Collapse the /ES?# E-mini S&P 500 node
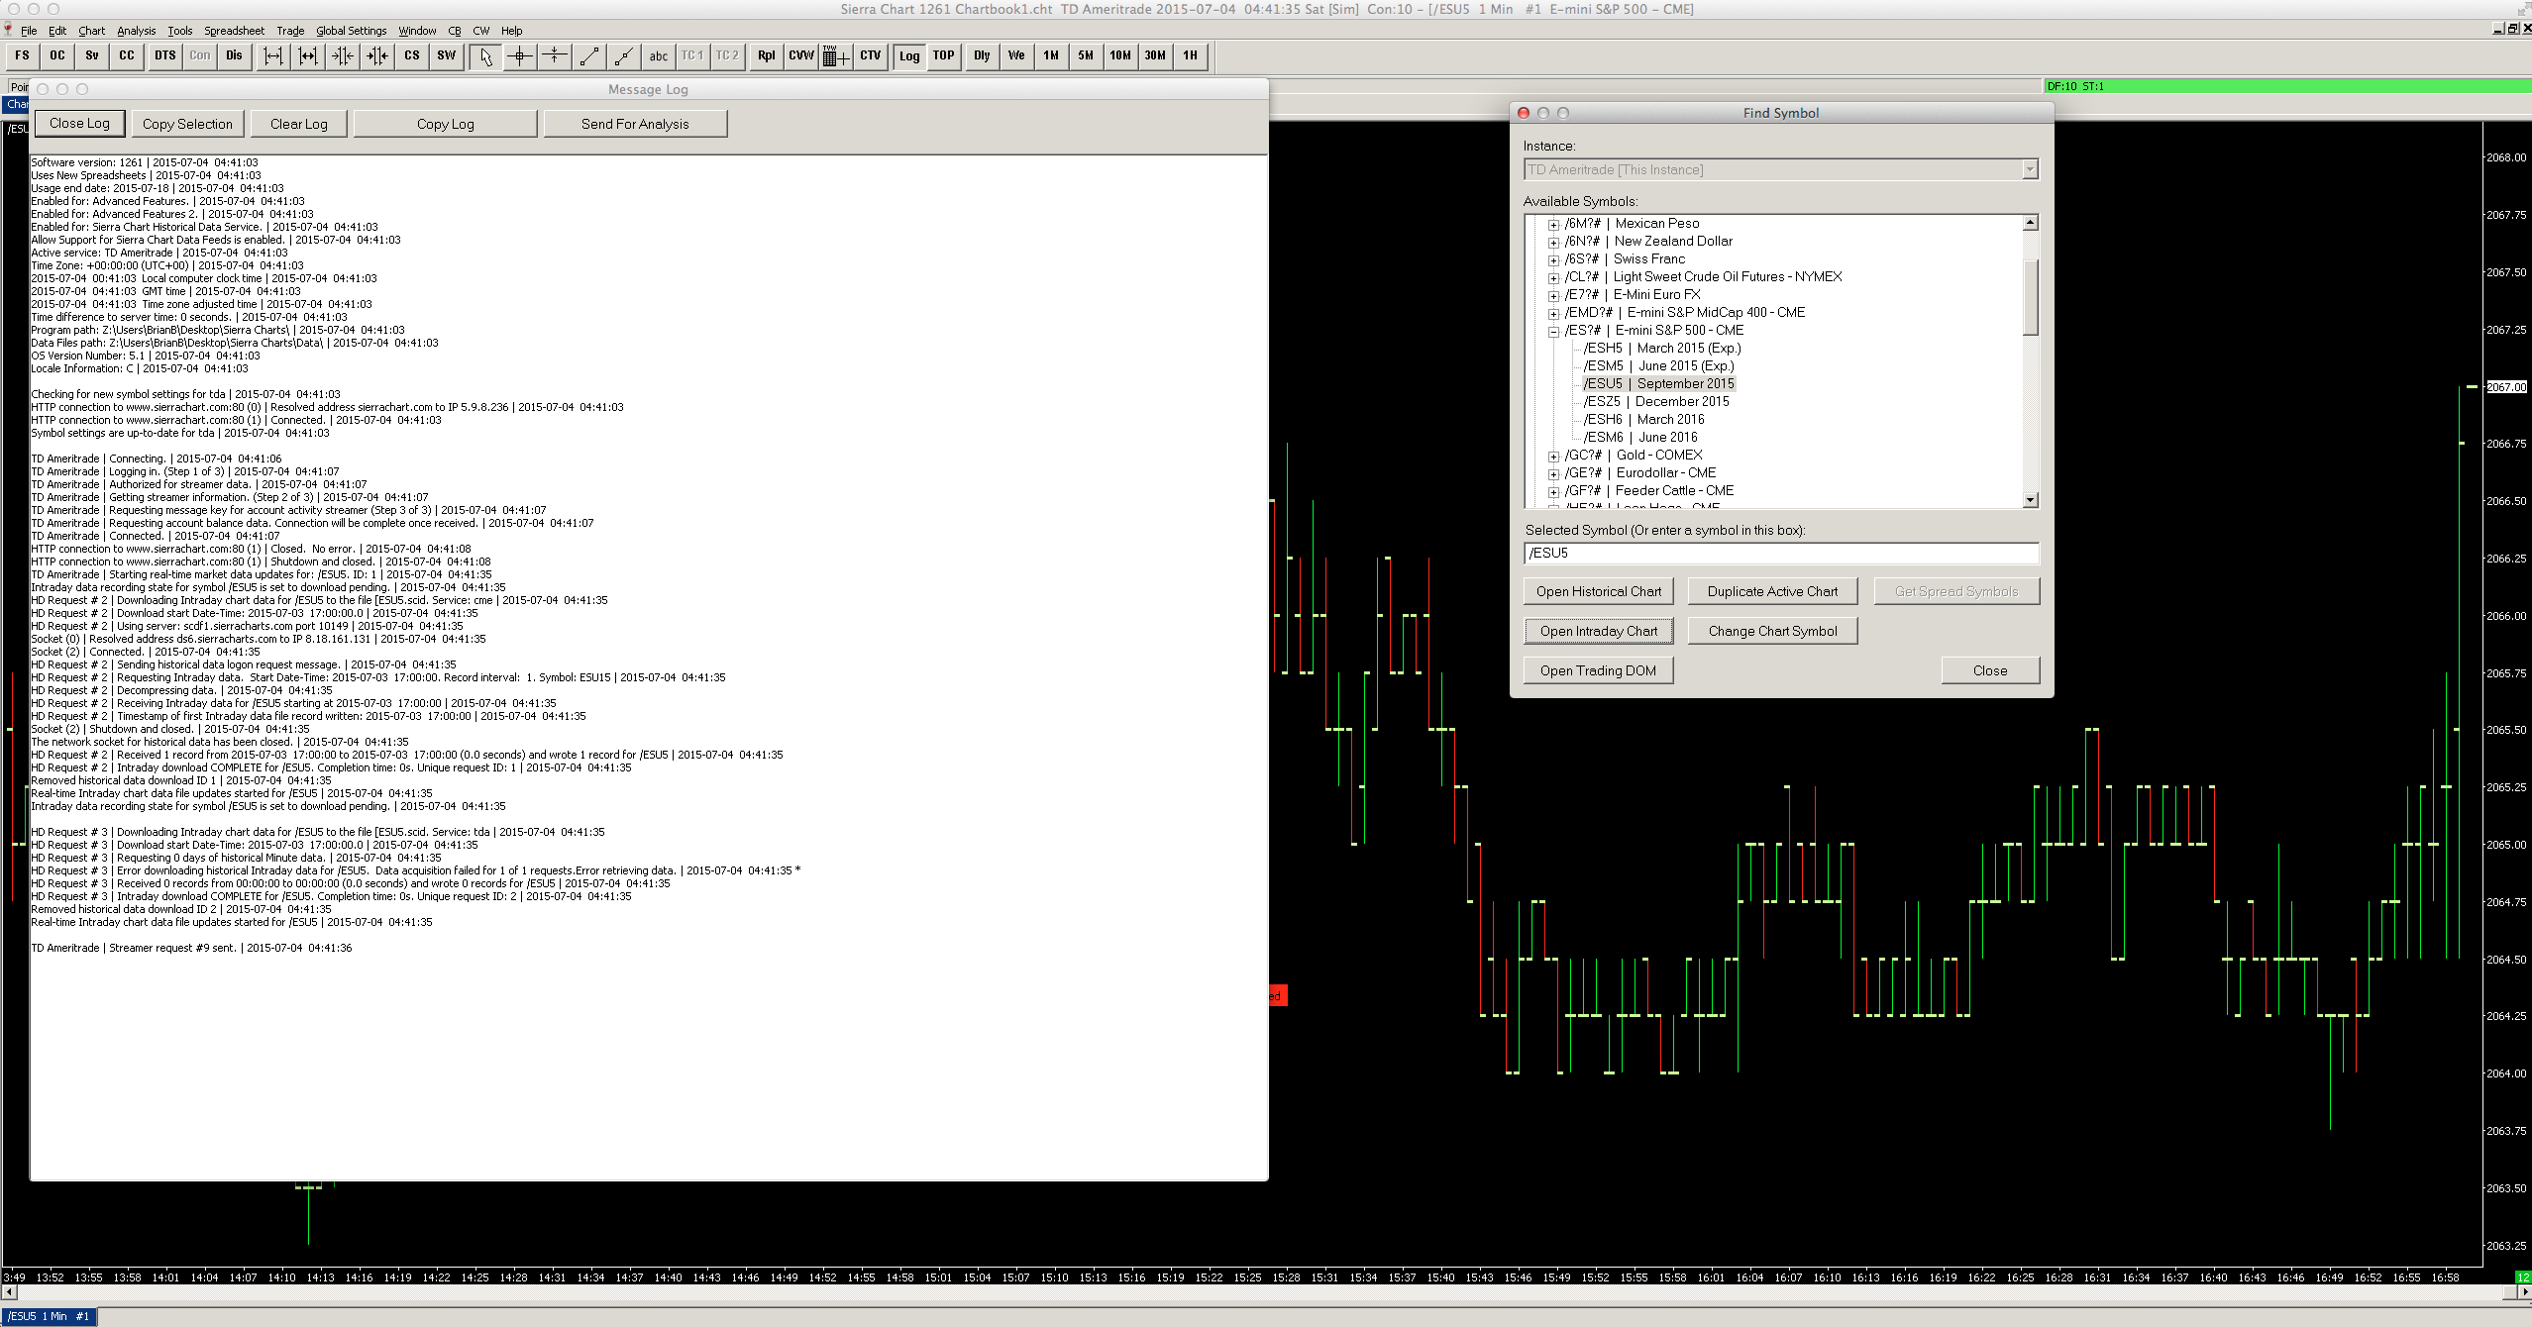 pyautogui.click(x=1553, y=332)
